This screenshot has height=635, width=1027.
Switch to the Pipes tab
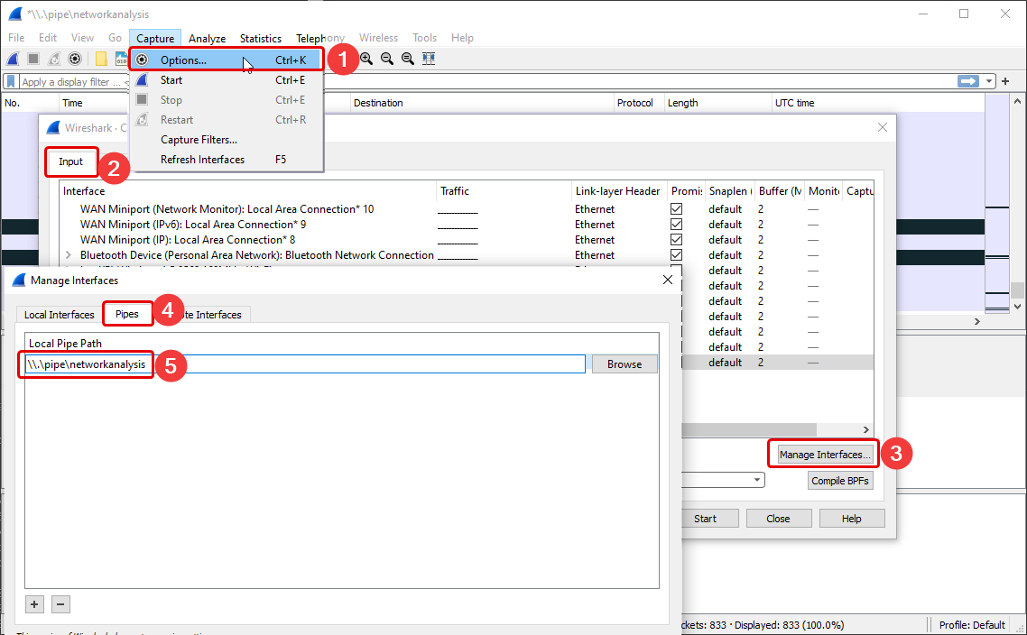point(127,314)
